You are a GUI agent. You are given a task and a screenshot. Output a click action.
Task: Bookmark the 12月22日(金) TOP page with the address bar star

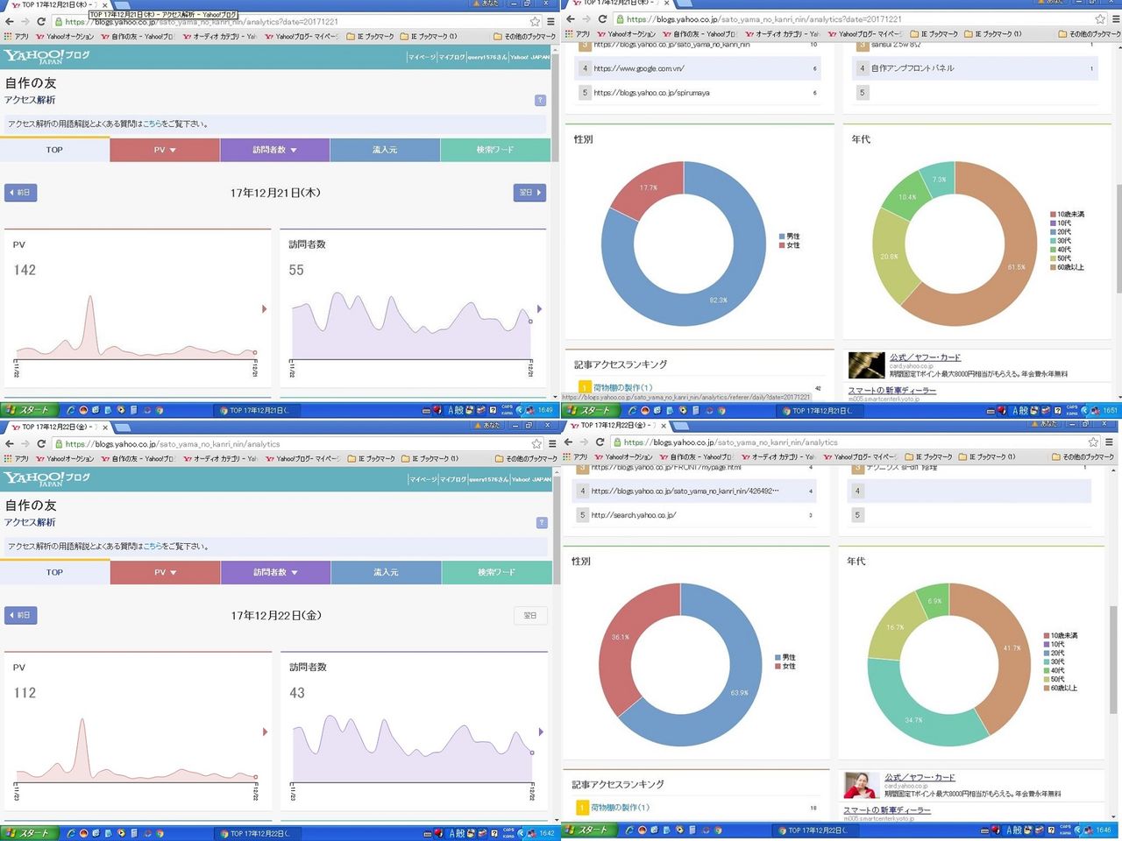[536, 444]
